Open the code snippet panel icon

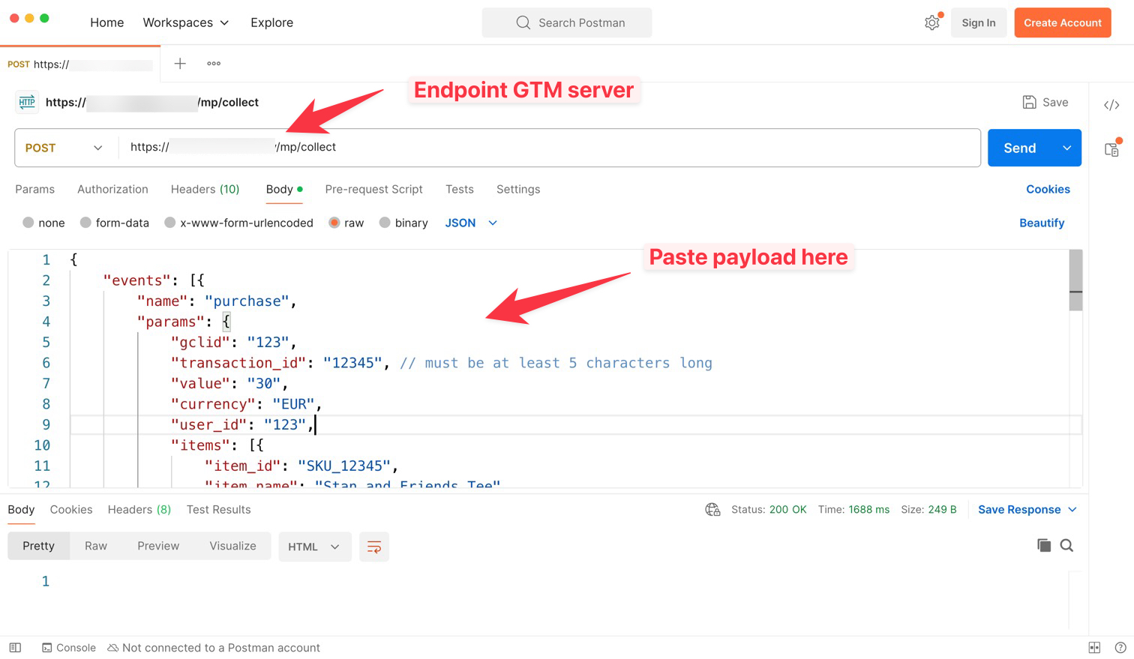tap(1111, 105)
